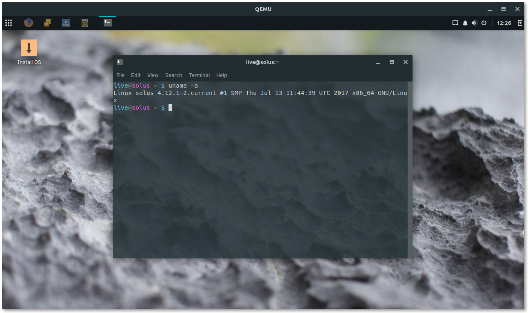Screen dimensions: 528x313
Task: Launch Rhythmbox speaker icon in panel
Action: [x=85, y=23]
